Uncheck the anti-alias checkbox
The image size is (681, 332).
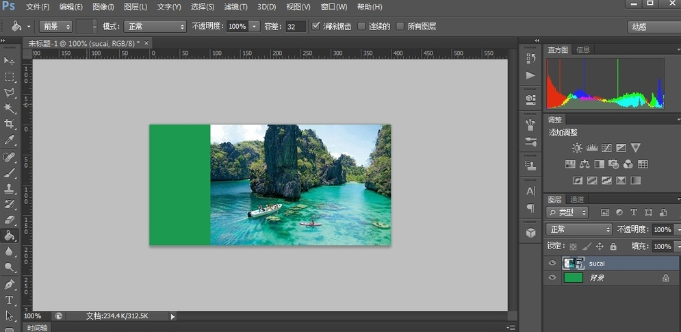coord(316,26)
